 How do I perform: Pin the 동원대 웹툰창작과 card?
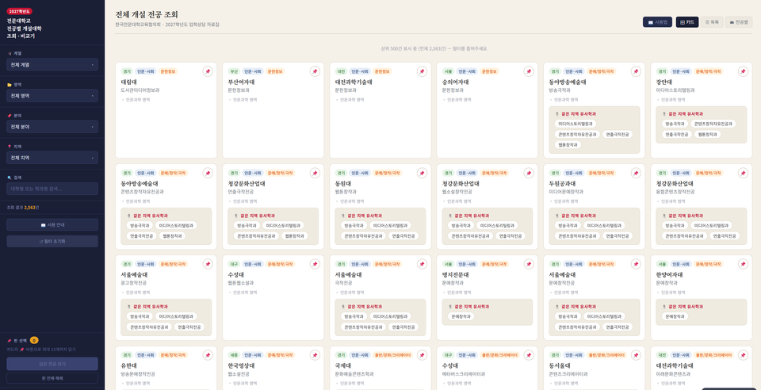click(422, 173)
